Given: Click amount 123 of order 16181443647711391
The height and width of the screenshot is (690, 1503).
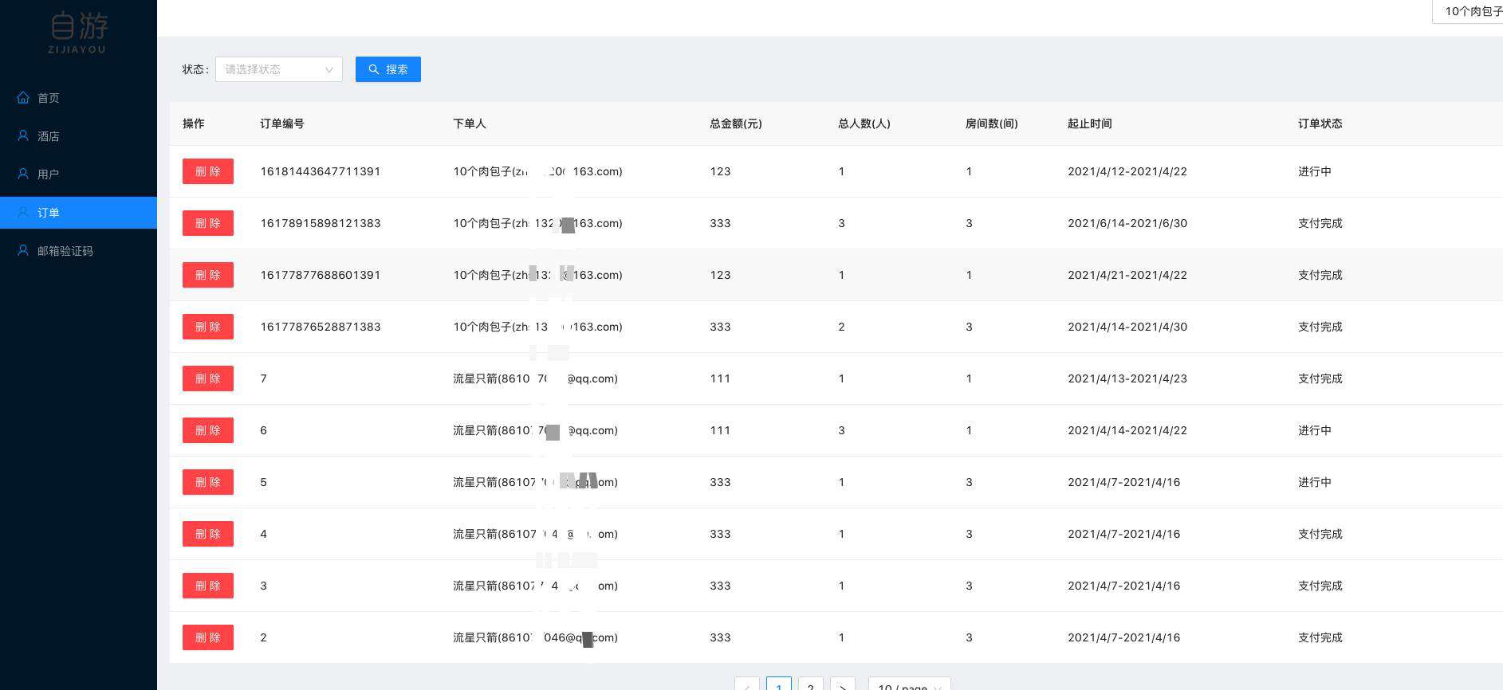Looking at the screenshot, I should (720, 171).
